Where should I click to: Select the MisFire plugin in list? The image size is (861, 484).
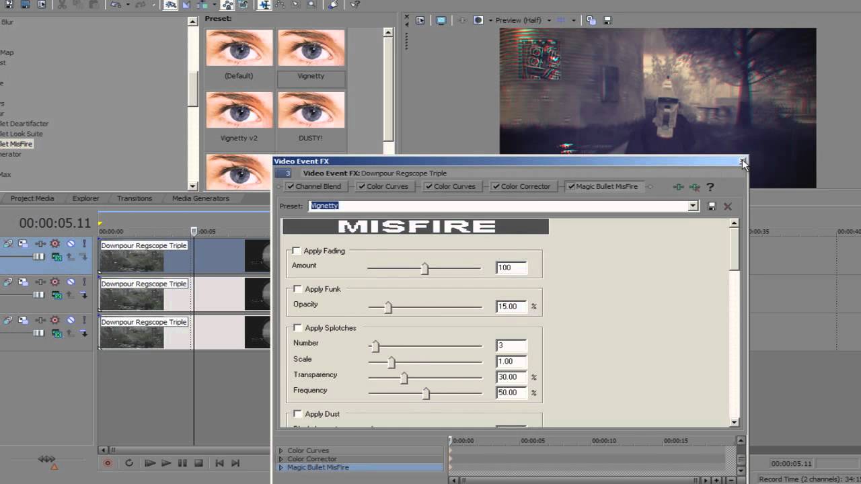(x=17, y=144)
